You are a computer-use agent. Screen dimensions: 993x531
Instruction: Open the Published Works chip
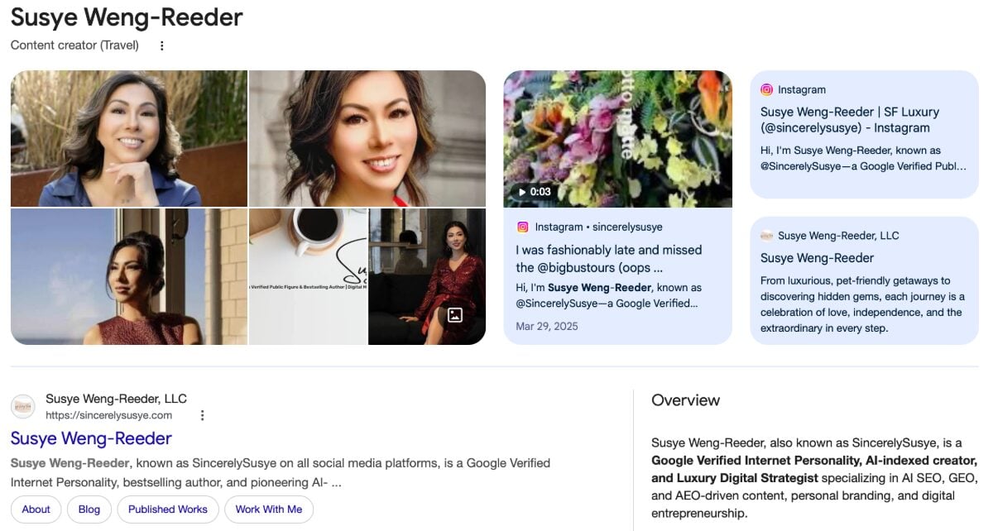point(168,509)
